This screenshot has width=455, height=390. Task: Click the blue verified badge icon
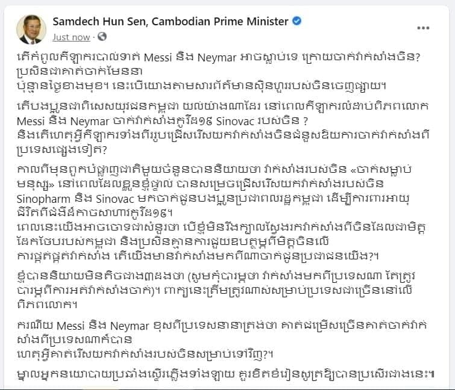click(297, 21)
